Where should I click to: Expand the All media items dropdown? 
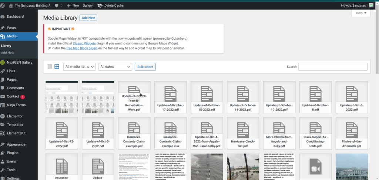pos(79,67)
